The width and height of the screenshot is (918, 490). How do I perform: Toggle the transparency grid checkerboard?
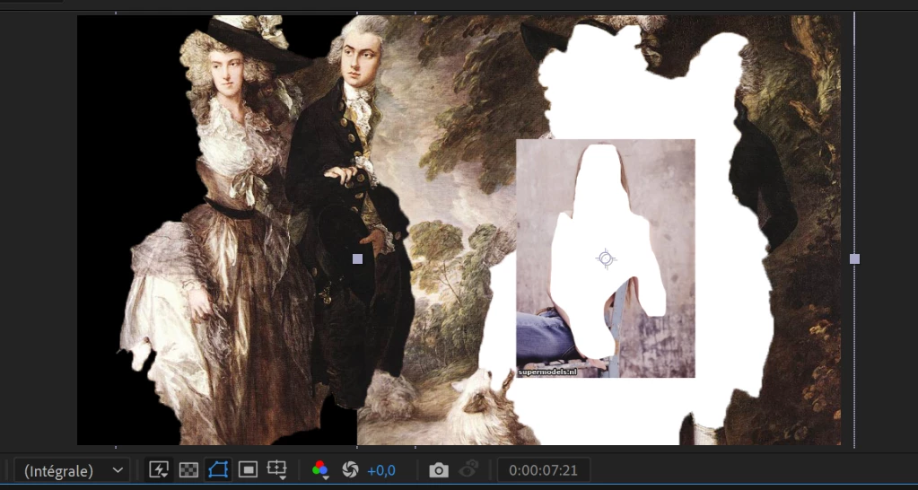[188, 469]
